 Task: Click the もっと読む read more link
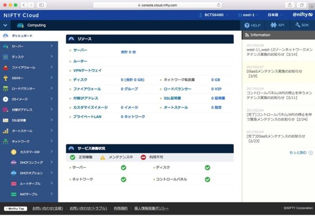(x=301, y=153)
